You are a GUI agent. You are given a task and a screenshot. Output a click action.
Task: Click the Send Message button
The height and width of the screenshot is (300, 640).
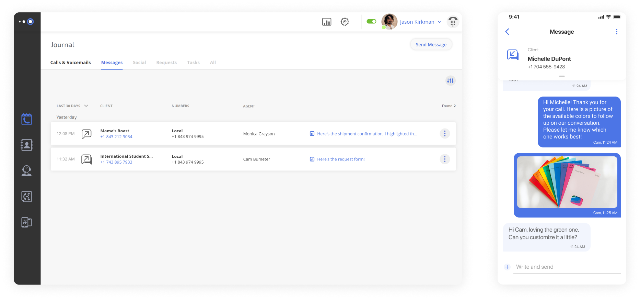click(431, 45)
